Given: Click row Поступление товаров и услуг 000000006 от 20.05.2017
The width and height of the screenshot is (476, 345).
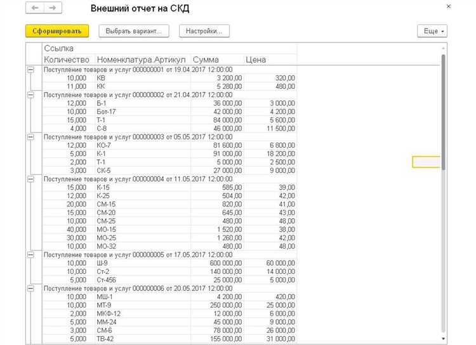Looking at the screenshot, I should point(169,289).
